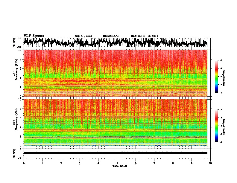Click the "station=KAP" header label
This screenshot has width=237, height=183.
[111, 36]
